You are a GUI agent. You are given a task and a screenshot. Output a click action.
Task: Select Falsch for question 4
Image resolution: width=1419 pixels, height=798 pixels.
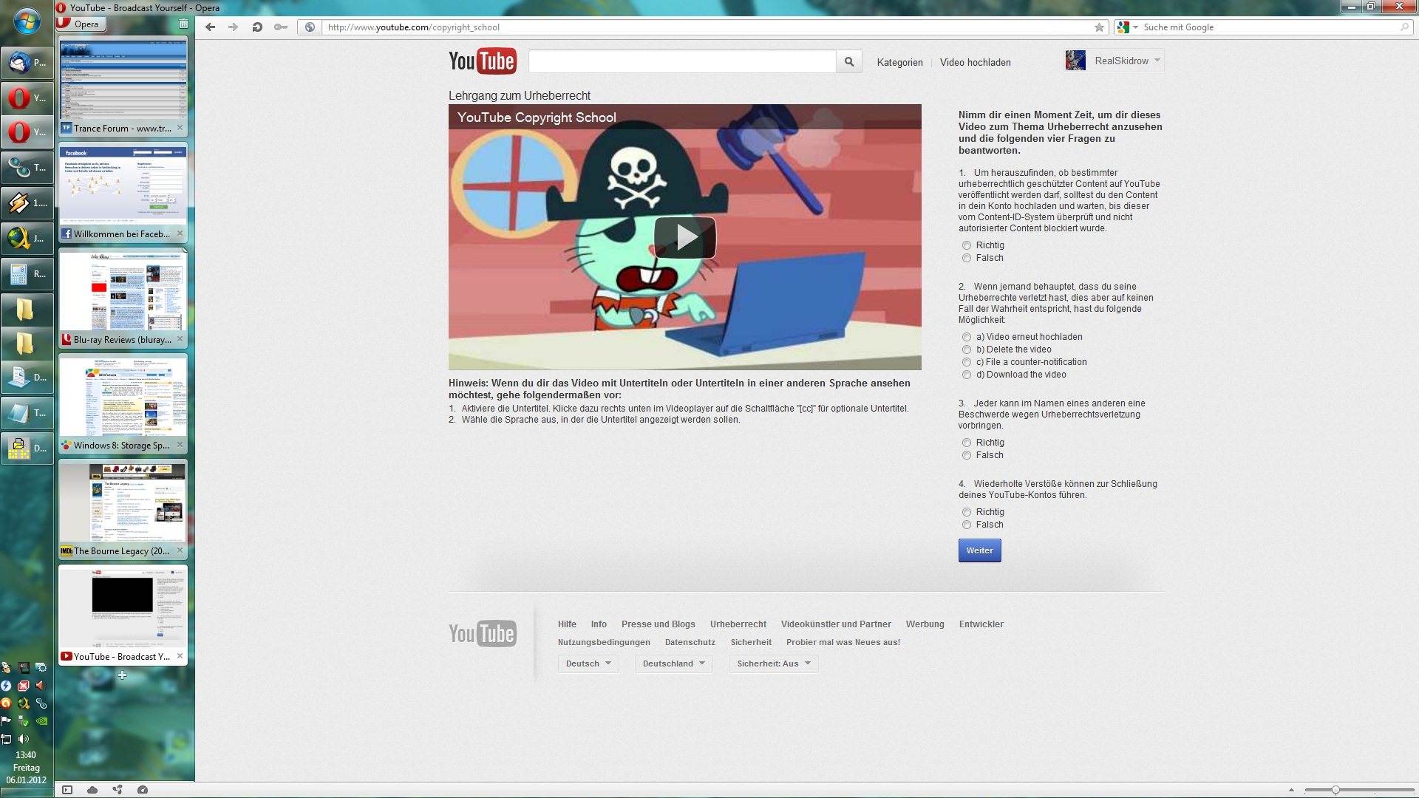(967, 525)
